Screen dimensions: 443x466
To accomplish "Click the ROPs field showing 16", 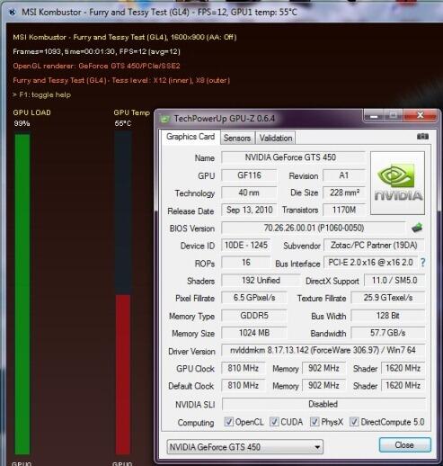I will pyautogui.click(x=246, y=263).
